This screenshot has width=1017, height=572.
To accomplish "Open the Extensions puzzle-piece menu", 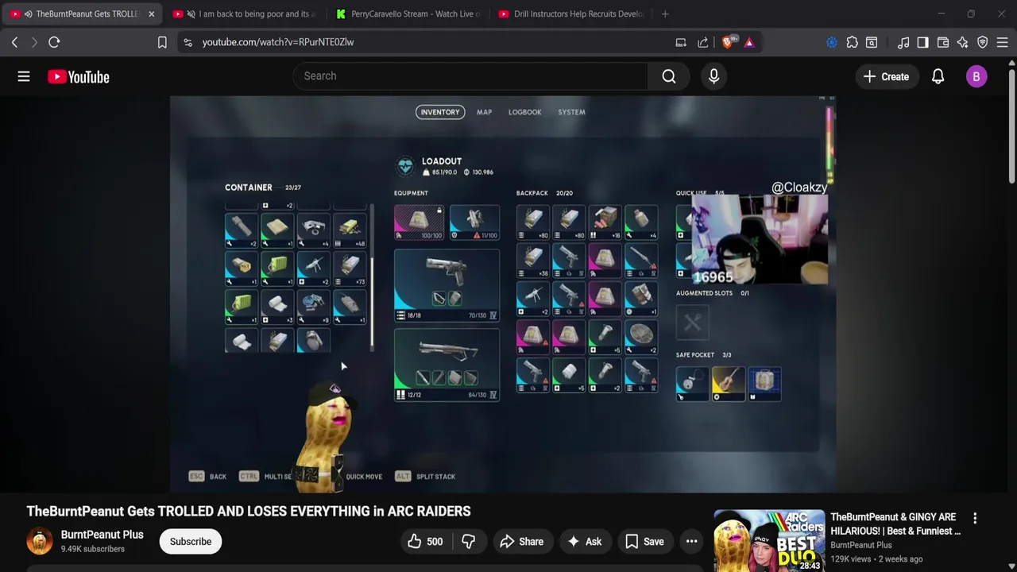I will coord(852,42).
